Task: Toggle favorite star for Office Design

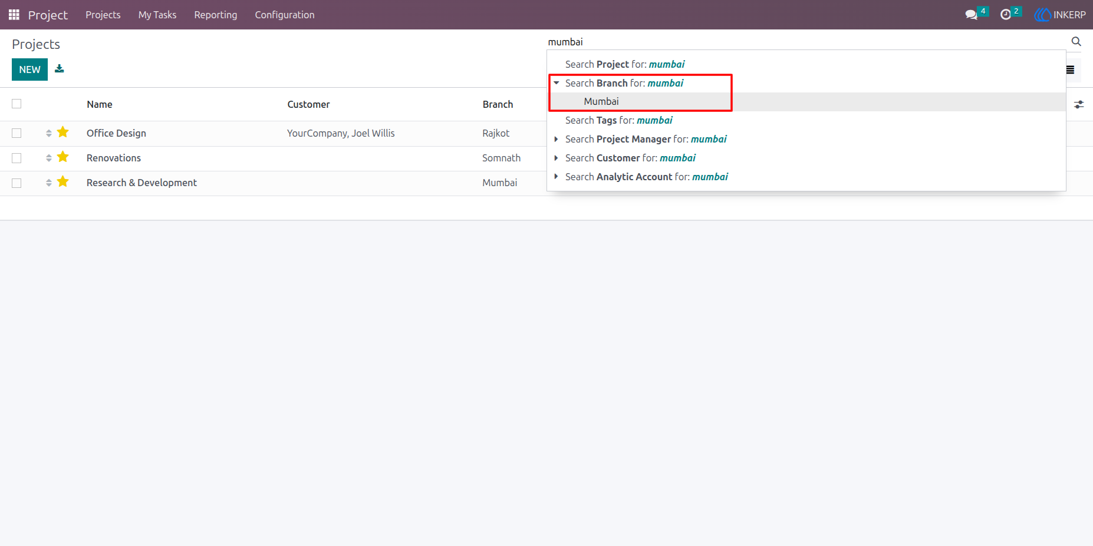Action: coord(63,133)
